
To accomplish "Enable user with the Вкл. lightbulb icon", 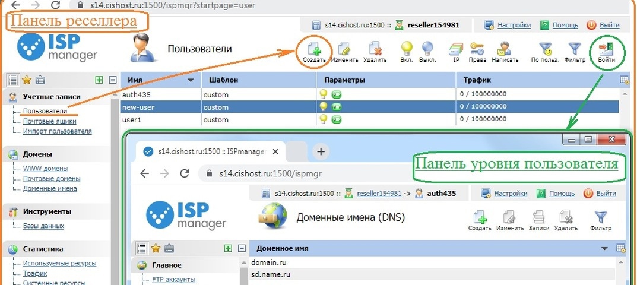I will [407, 49].
